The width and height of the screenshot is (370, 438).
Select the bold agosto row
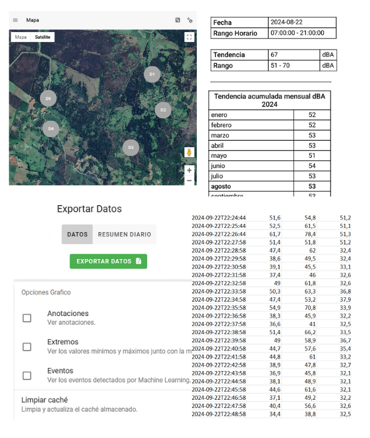pos(269,186)
